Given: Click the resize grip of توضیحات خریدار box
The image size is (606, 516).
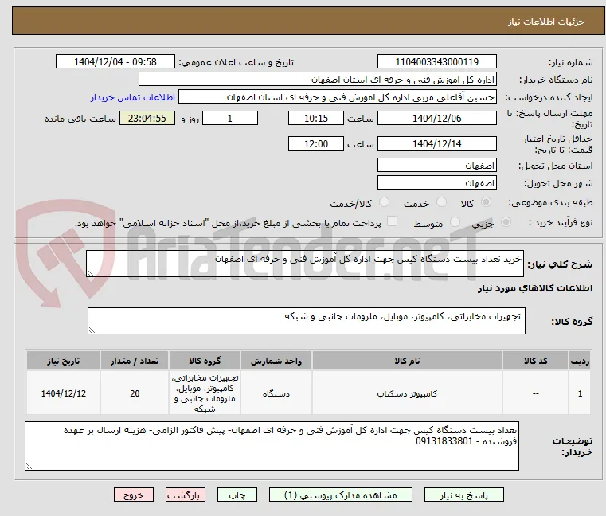Looking at the screenshot, I should [29, 467].
